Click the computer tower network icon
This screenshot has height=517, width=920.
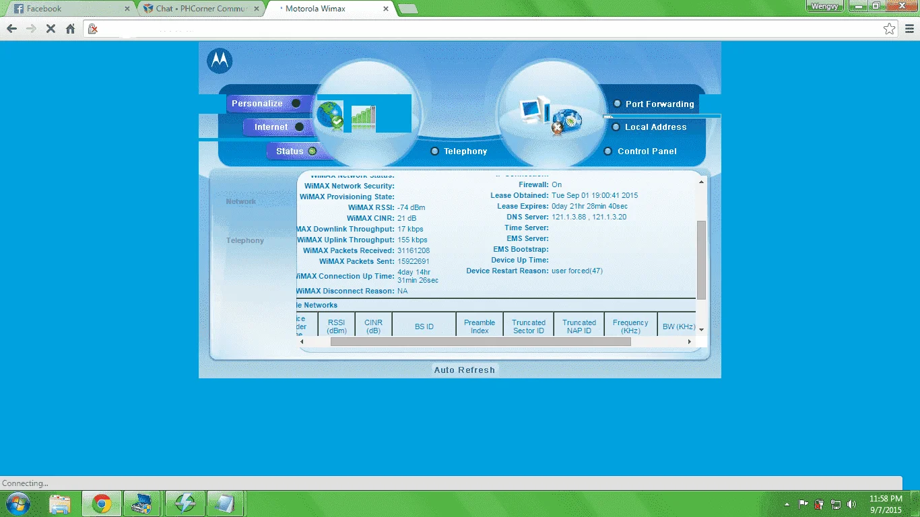pyautogui.click(x=535, y=111)
